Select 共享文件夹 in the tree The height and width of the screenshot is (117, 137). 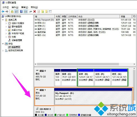coord(17,30)
